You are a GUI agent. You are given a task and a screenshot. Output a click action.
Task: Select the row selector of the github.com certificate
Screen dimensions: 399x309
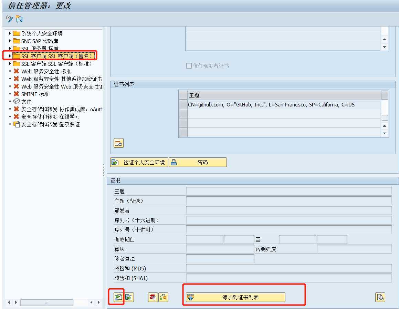coord(183,104)
